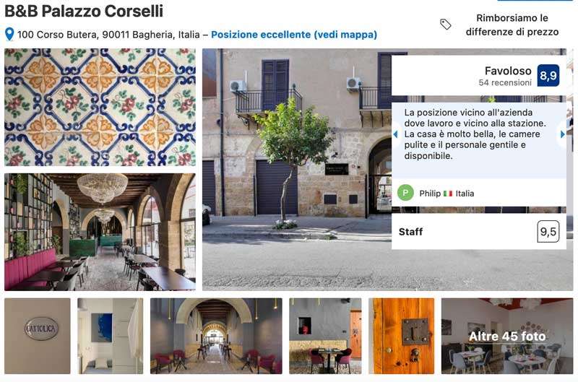Click Rimborsiamo le differenze di prezzo
Image resolution: width=578 pixels, height=382 pixels.
[x=512, y=25]
